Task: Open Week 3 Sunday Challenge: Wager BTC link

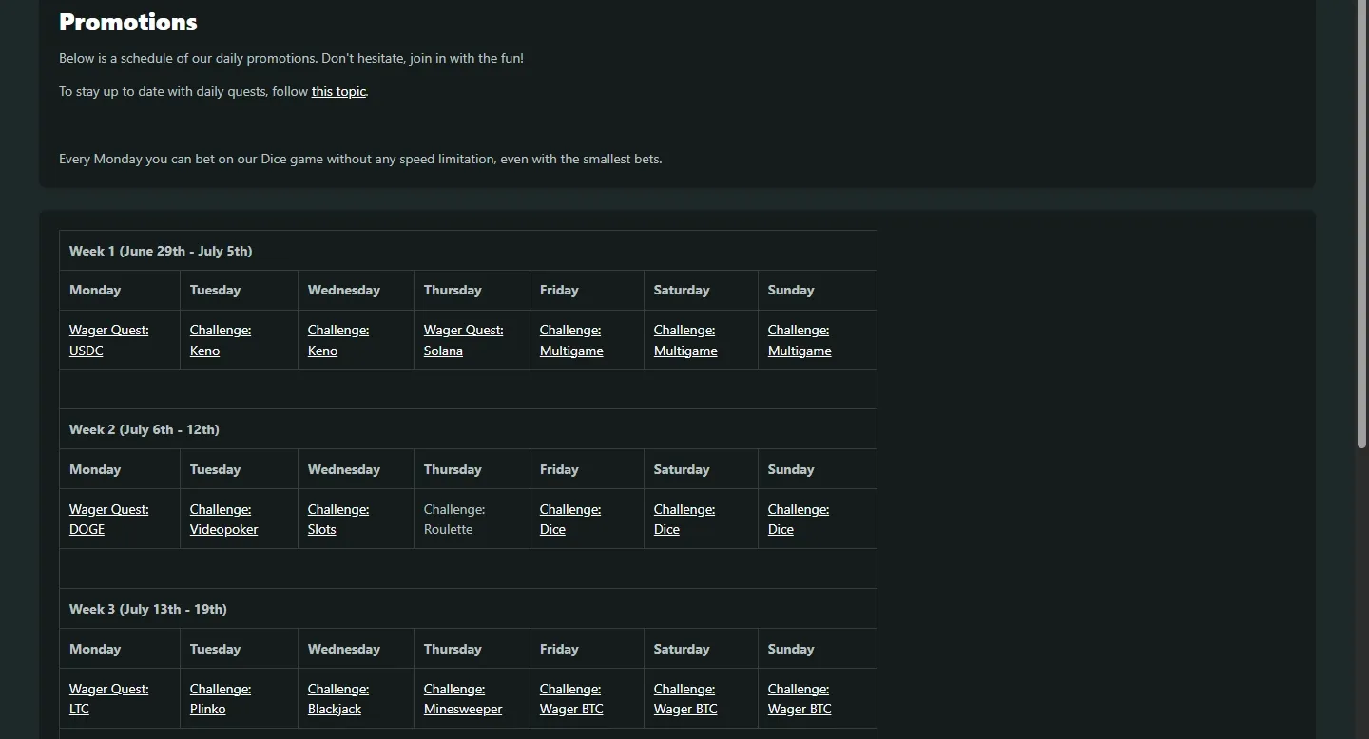Action: click(800, 699)
